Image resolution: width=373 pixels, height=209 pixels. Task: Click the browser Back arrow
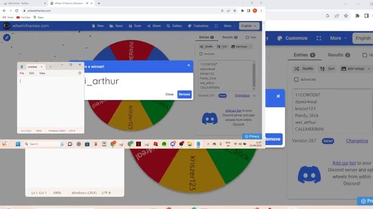click(4, 10)
